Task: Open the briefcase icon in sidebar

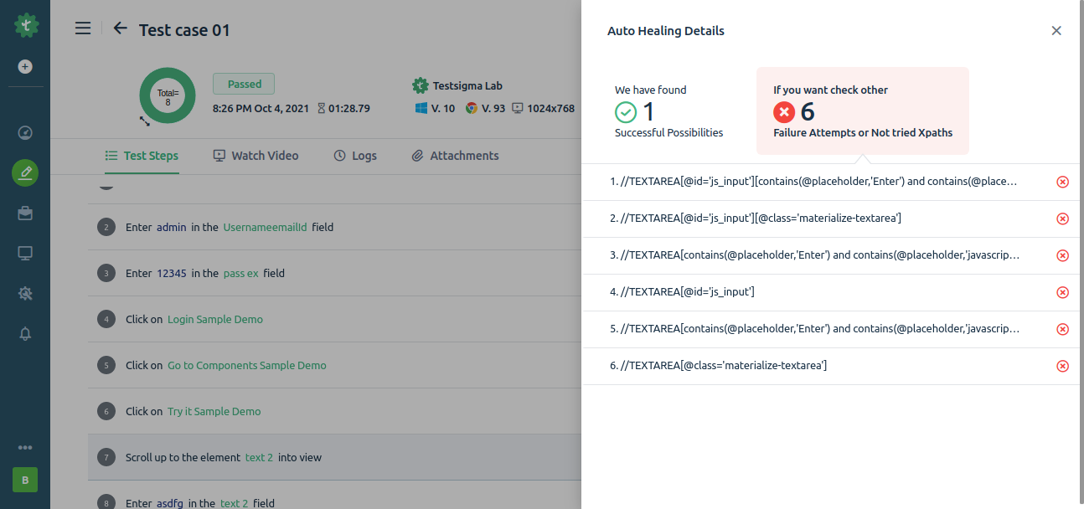Action: pos(25,213)
